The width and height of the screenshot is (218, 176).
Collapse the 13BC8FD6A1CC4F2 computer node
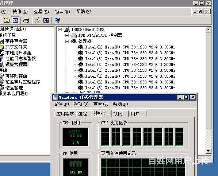click(x=60, y=30)
